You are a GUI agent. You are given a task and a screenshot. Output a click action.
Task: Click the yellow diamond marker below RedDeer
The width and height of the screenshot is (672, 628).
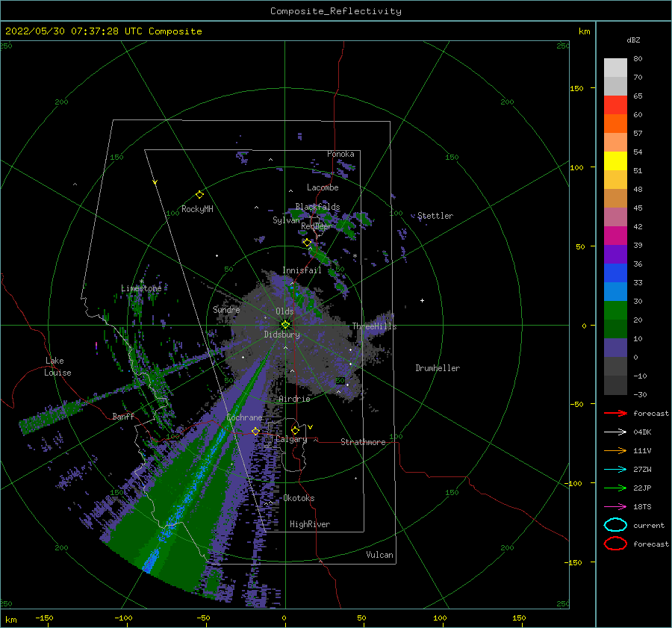tap(307, 243)
